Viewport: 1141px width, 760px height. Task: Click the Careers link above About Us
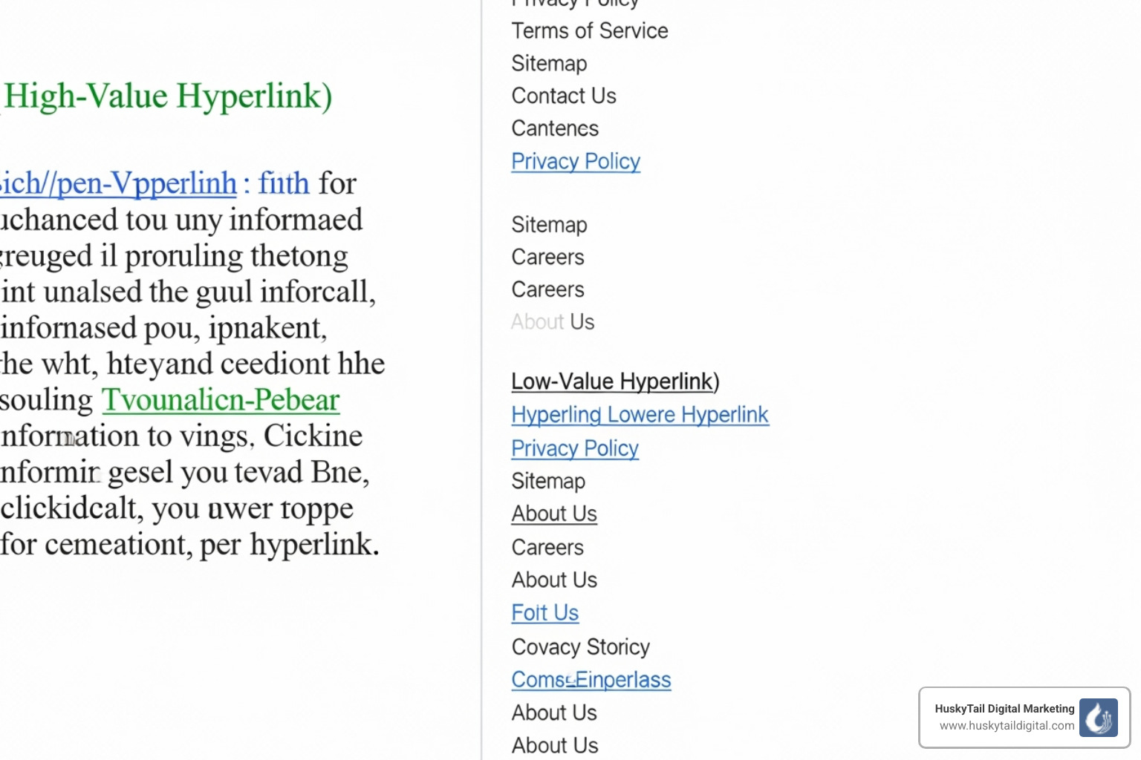point(547,289)
